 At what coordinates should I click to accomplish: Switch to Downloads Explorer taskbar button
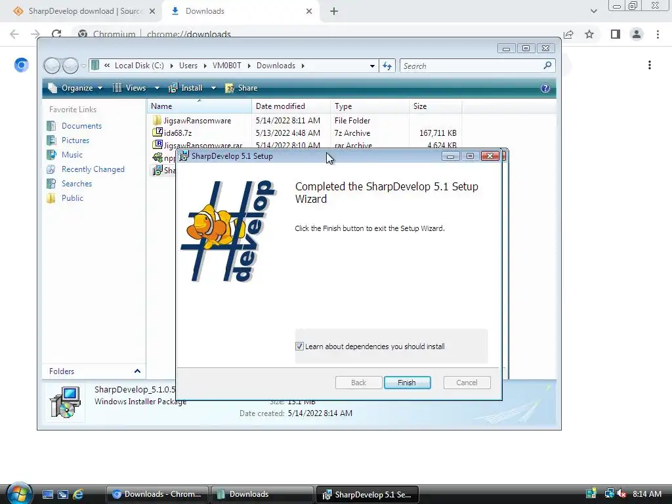pyautogui.click(x=262, y=494)
